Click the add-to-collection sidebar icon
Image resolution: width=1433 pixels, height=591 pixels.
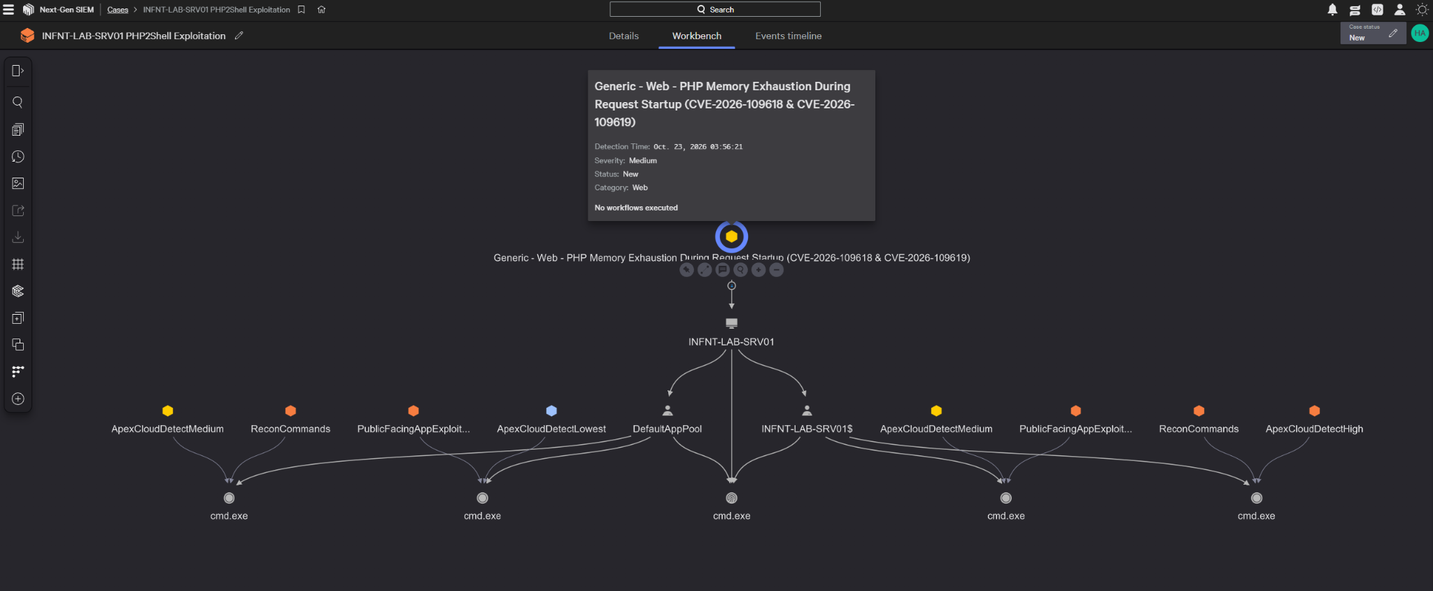point(18,318)
